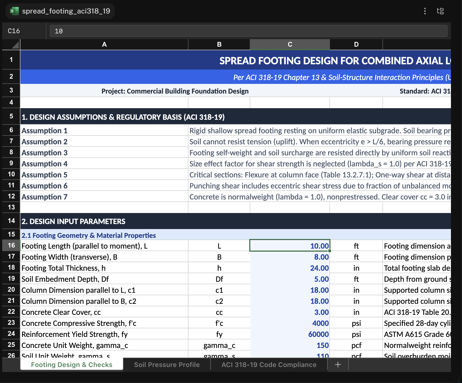The image size is (462, 383).
Task: Click the 'ASTM A615 Grade 60' note cell
Action: (x=417, y=334)
